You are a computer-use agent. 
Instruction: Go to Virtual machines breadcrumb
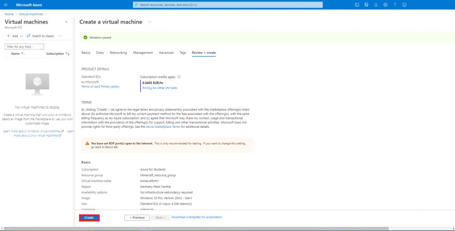point(31,14)
